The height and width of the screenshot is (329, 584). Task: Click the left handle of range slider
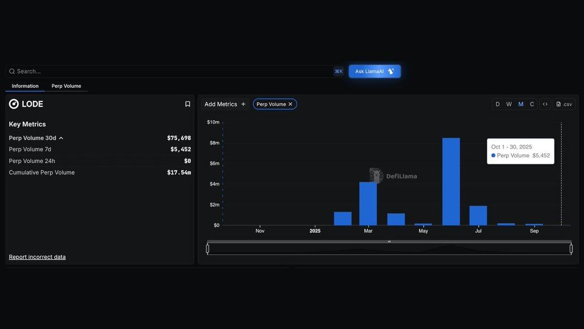[208, 249]
